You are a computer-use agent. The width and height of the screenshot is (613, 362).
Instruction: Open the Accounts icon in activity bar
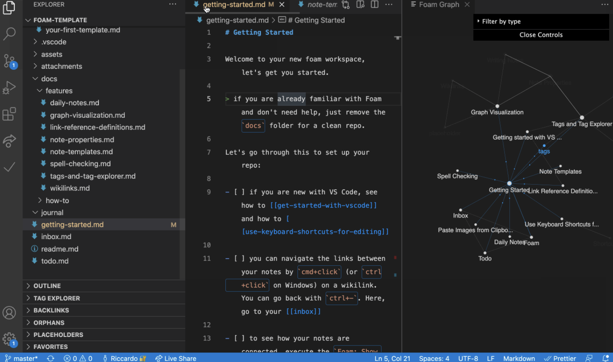click(9, 313)
